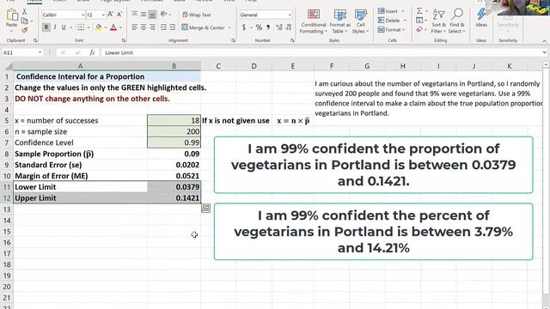The height and width of the screenshot is (309, 550).
Task: Select cell with value 200
Action: (174, 131)
